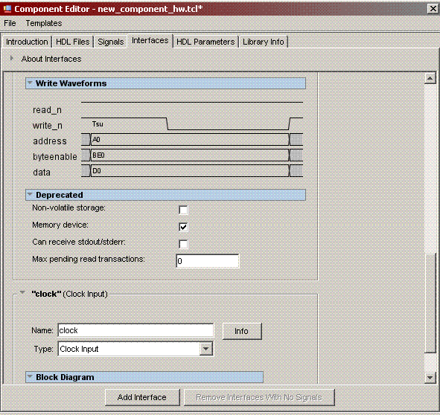Enable the Non-volatile storage checkbox
This screenshot has width=440, height=415.
[183, 210]
